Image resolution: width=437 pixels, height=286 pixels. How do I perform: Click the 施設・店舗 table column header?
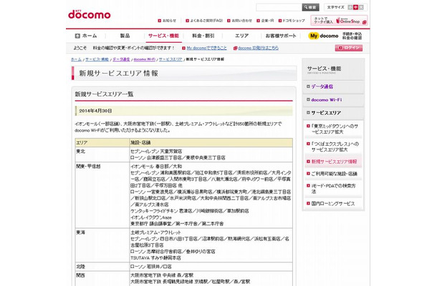(211, 142)
